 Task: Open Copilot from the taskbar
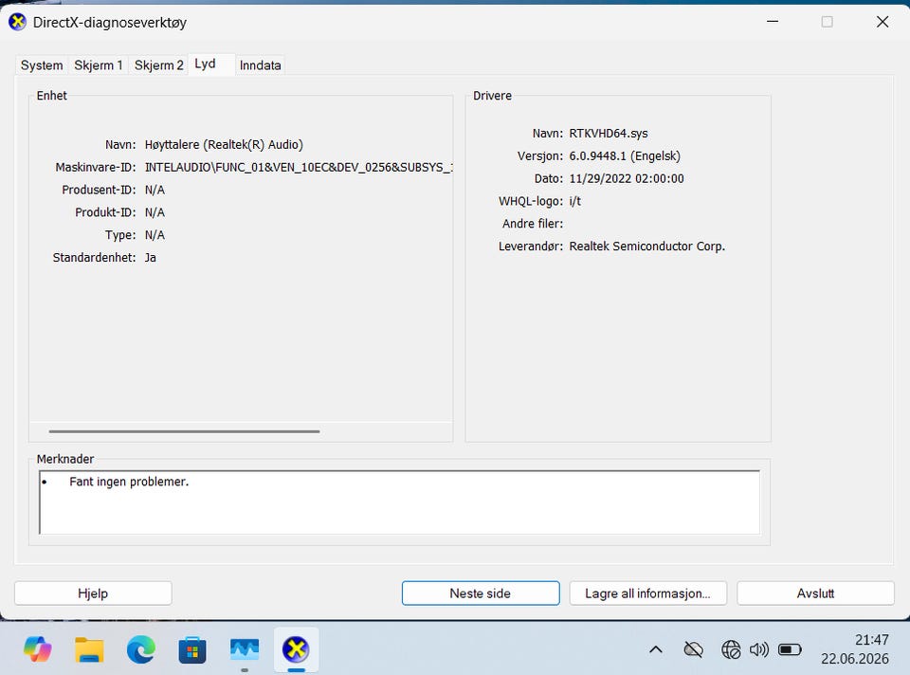(x=38, y=648)
